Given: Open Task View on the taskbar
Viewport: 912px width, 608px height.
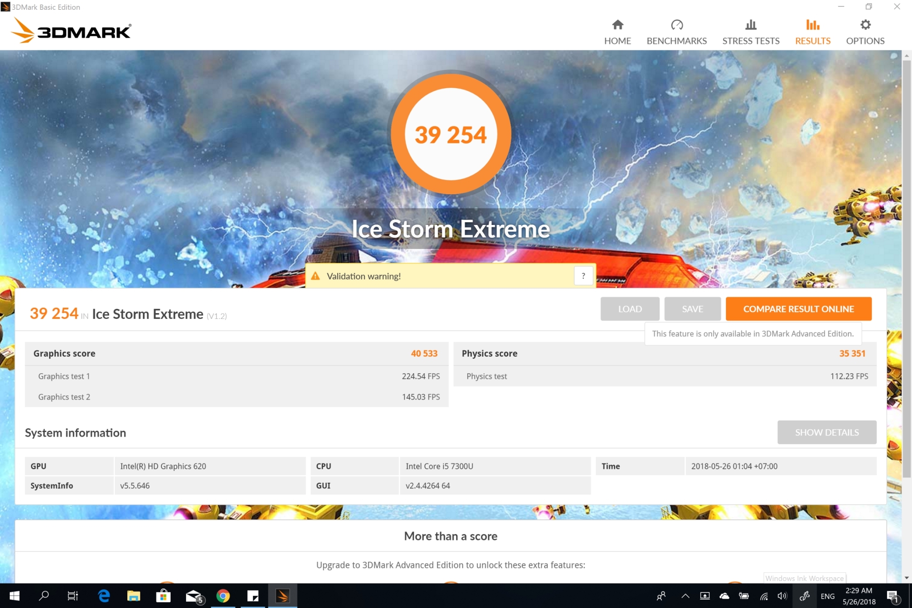Looking at the screenshot, I should pos(73,596).
